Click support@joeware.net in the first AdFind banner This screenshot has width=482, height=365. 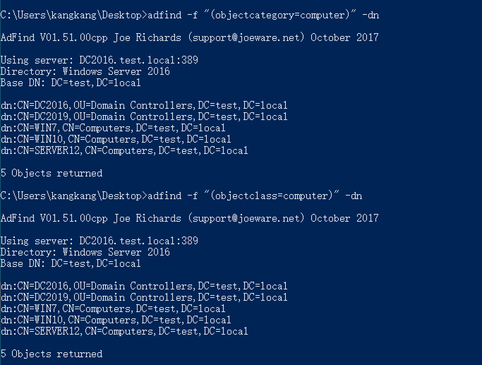(x=246, y=37)
